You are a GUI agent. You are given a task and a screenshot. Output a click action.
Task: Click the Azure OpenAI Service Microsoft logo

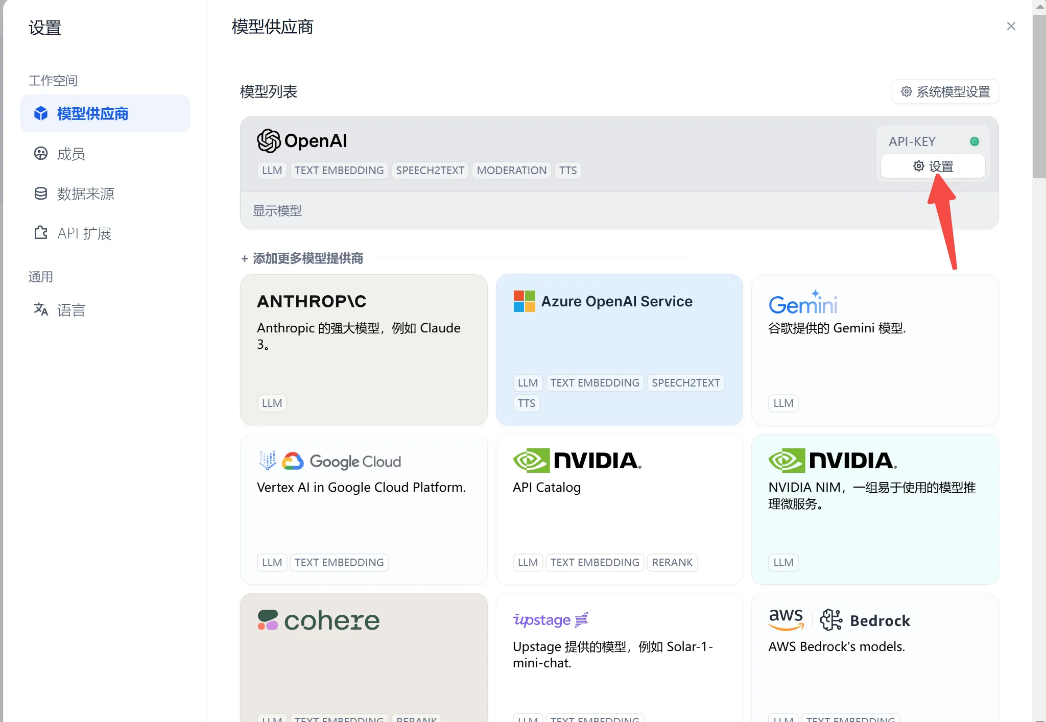(524, 301)
